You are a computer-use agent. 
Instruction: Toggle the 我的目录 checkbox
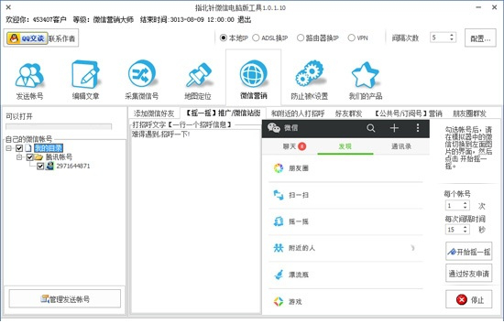point(19,148)
